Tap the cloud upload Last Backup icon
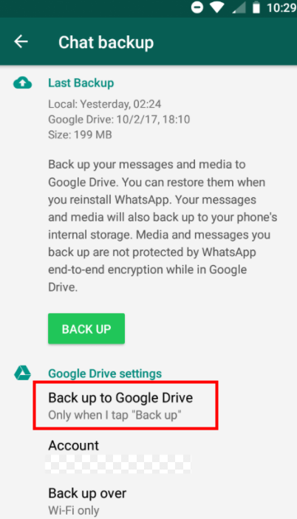 point(22,83)
